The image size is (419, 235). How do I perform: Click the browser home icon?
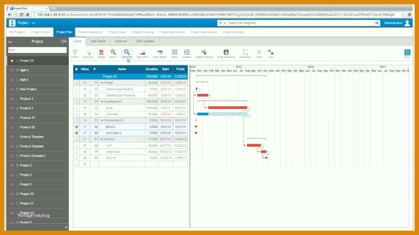pyautogui.click(x=27, y=15)
